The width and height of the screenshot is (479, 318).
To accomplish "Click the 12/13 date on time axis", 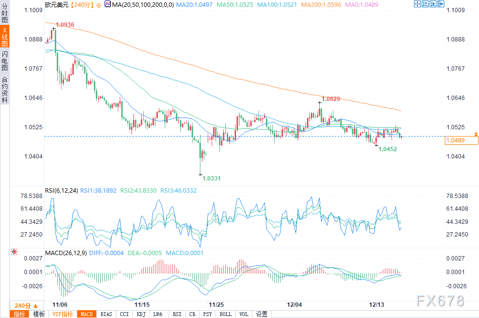I will [376, 304].
